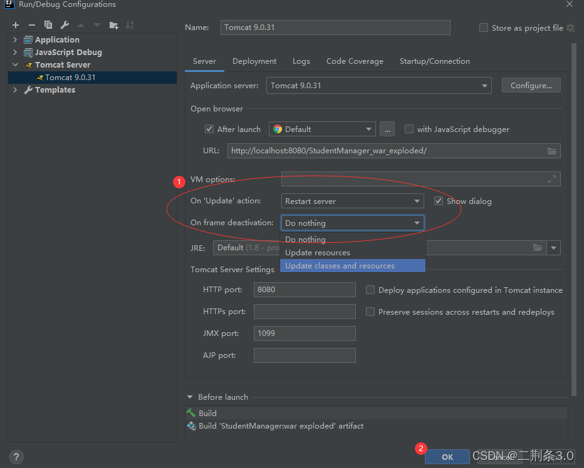Click the Name input field
This screenshot has height=468, width=584.
point(335,28)
